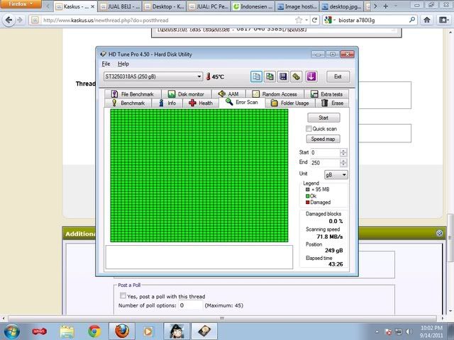Switch to the Indonesien browser tab
Screen dimensions: 454x340
tap(253, 6)
